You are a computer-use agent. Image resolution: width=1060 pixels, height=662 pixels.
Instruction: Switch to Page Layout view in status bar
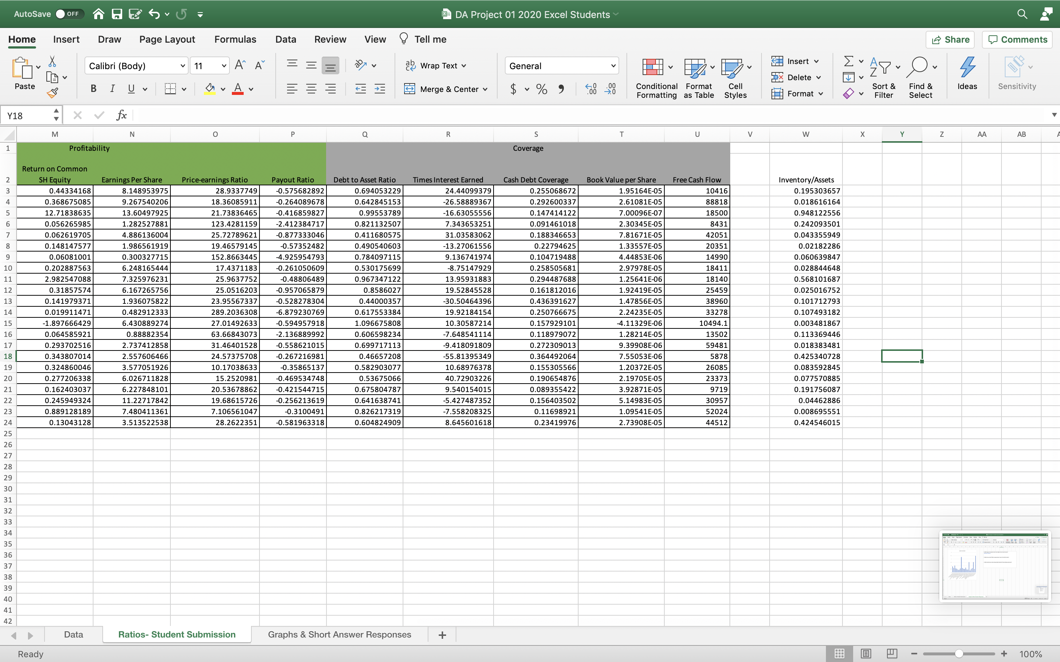(x=866, y=654)
